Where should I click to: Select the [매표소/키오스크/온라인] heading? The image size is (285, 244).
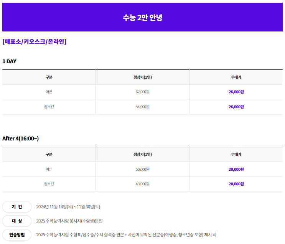tap(35, 42)
